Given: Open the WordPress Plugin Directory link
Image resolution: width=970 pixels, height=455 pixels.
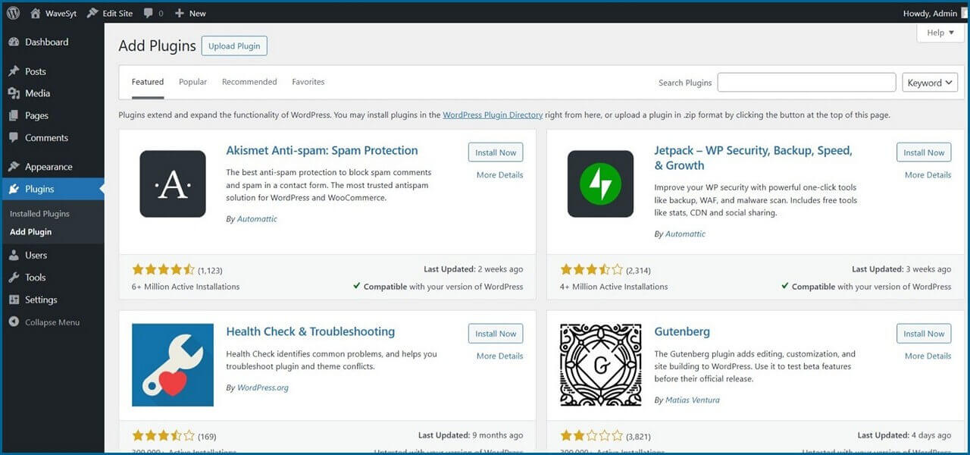Looking at the screenshot, I should 493,115.
